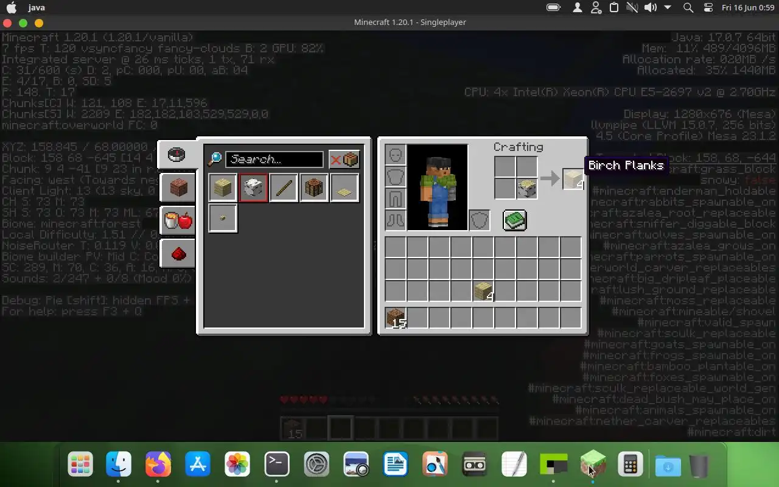The width and height of the screenshot is (779, 487).
Task: Pick up the 4 birch planks in inventory
Action: pyautogui.click(x=483, y=291)
